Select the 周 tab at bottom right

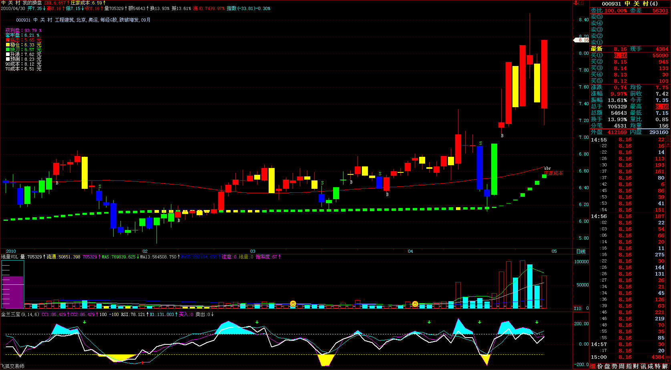pyautogui.click(x=622, y=366)
